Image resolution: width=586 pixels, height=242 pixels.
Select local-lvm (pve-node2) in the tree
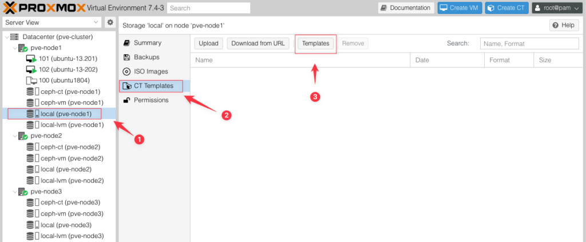(59, 180)
